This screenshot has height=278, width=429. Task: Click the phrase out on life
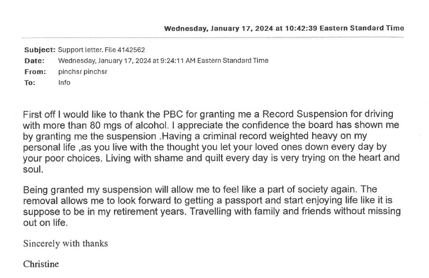[x=46, y=223]
